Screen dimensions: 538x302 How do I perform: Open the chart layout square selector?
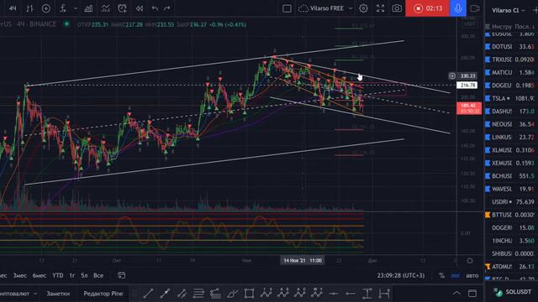[x=287, y=8]
